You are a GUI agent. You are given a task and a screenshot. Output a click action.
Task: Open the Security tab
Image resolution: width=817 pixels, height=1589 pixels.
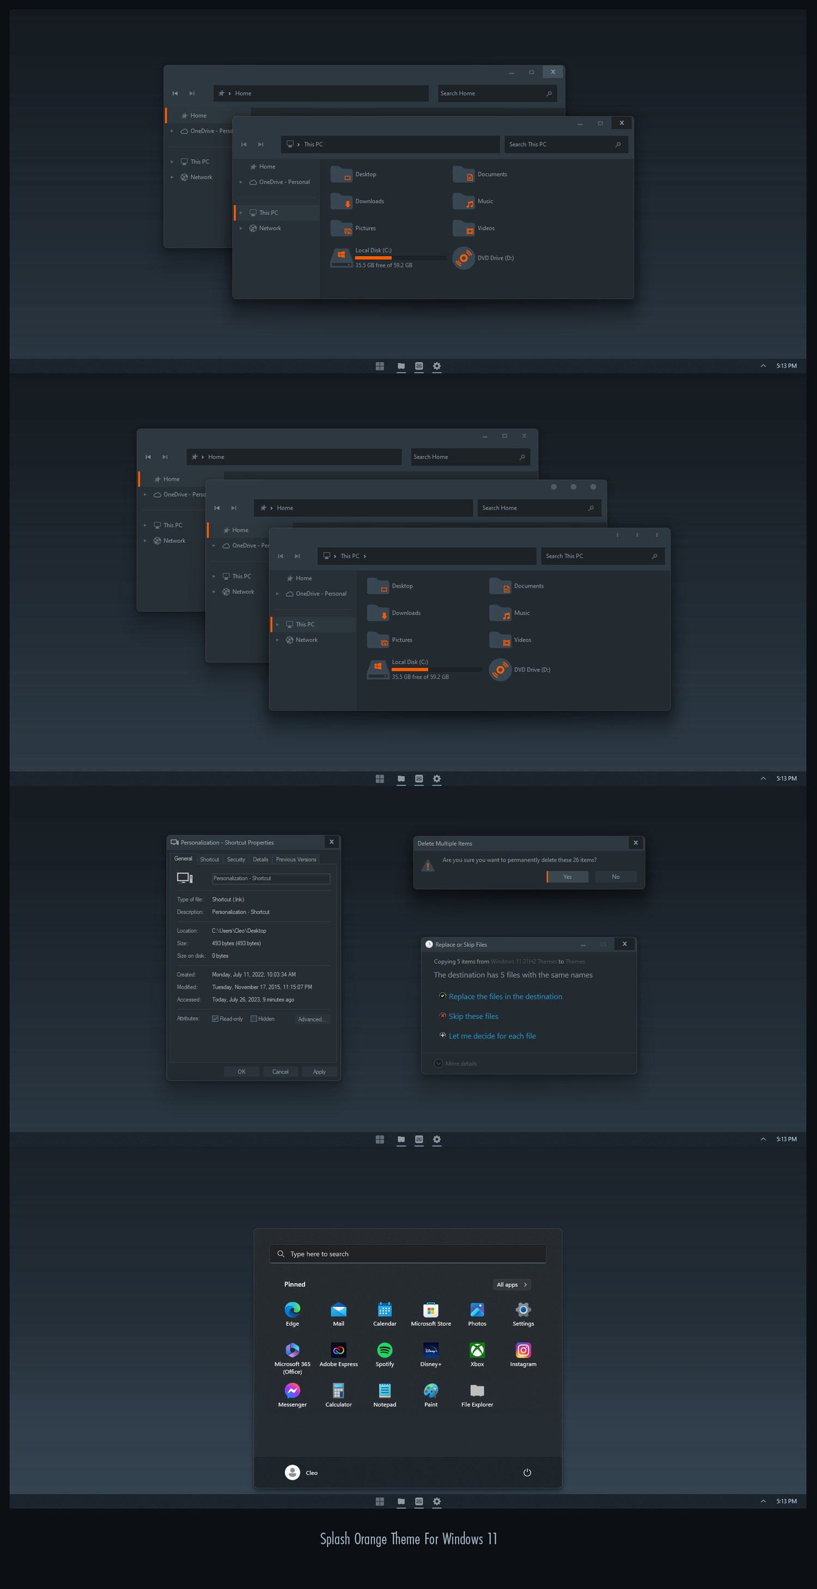[x=236, y=859]
